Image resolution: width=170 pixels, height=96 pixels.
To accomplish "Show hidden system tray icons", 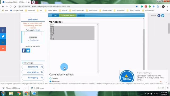I will pos(145,94).
